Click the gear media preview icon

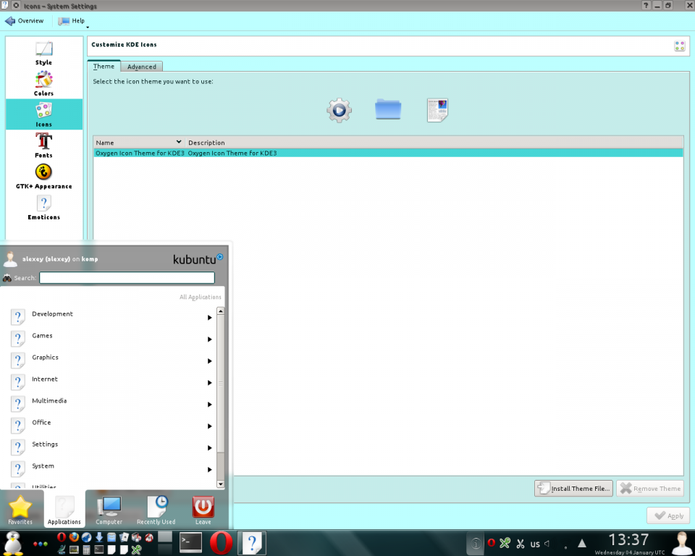pyautogui.click(x=339, y=110)
